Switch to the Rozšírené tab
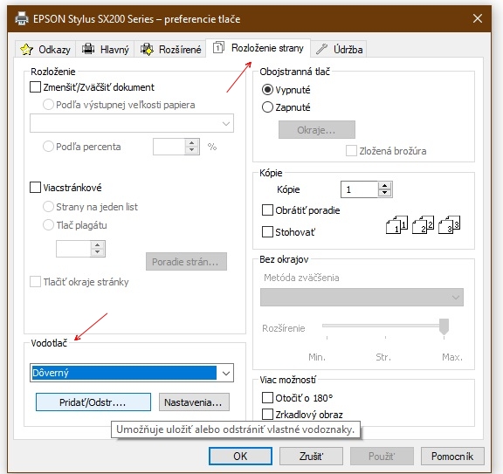Image resolution: width=503 pixels, height=474 pixels. 170,50
